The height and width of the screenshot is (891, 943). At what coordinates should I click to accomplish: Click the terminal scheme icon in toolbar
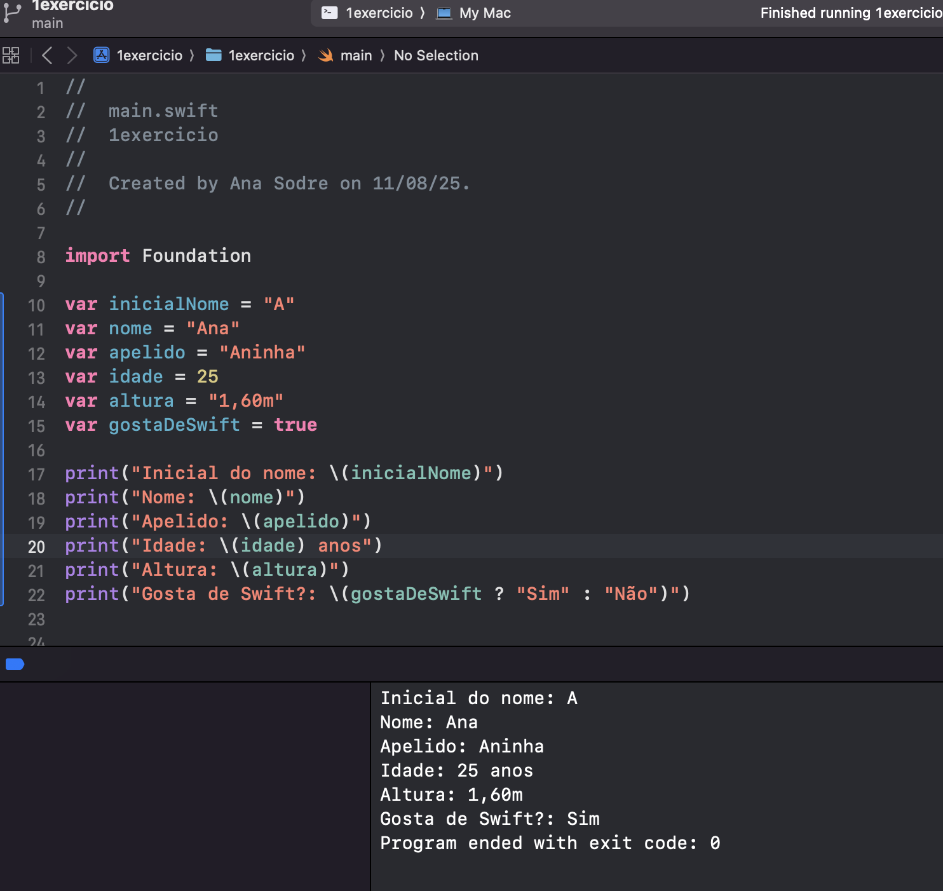[x=329, y=13]
